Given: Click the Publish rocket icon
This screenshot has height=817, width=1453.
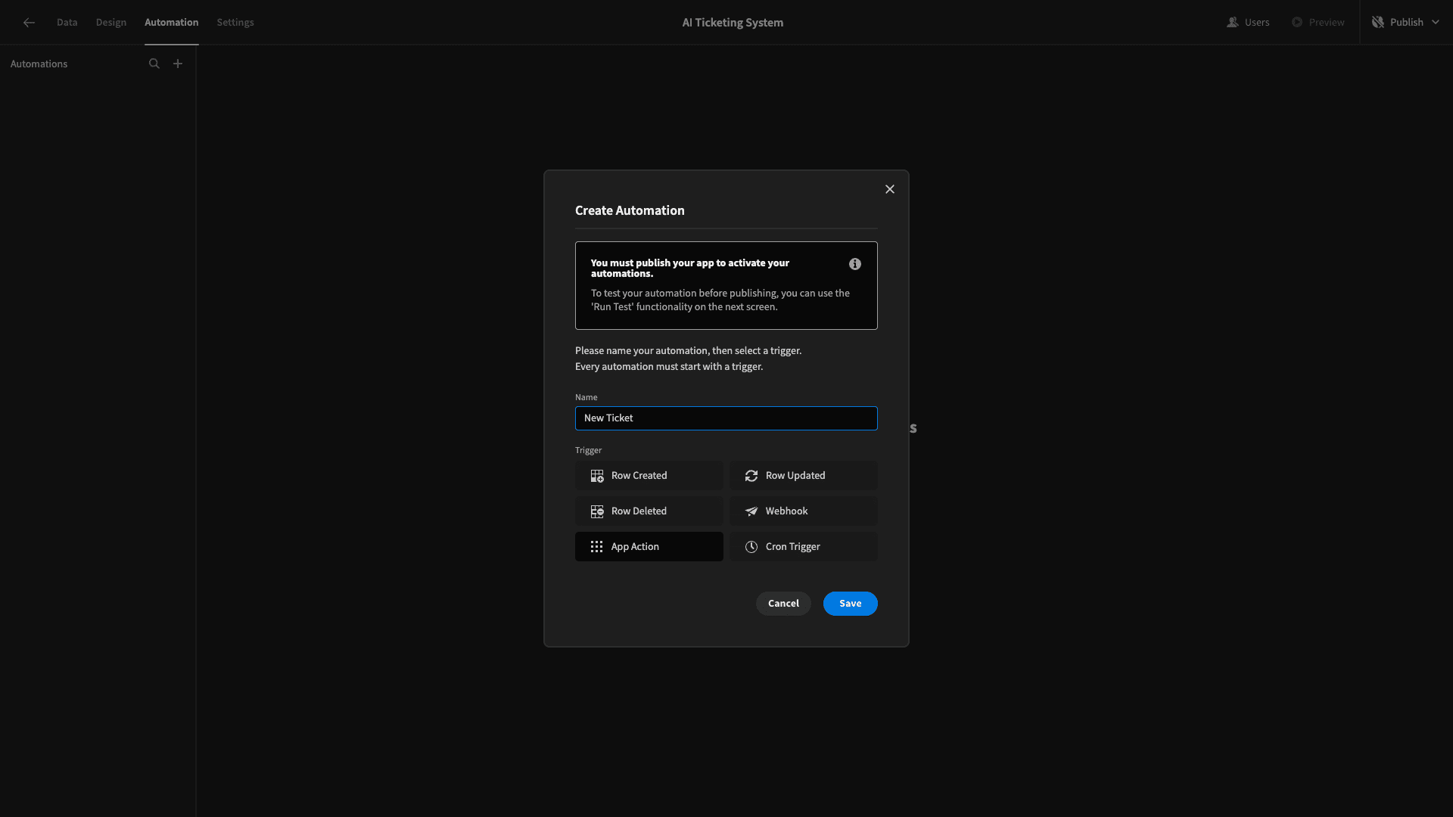Looking at the screenshot, I should tap(1378, 23).
